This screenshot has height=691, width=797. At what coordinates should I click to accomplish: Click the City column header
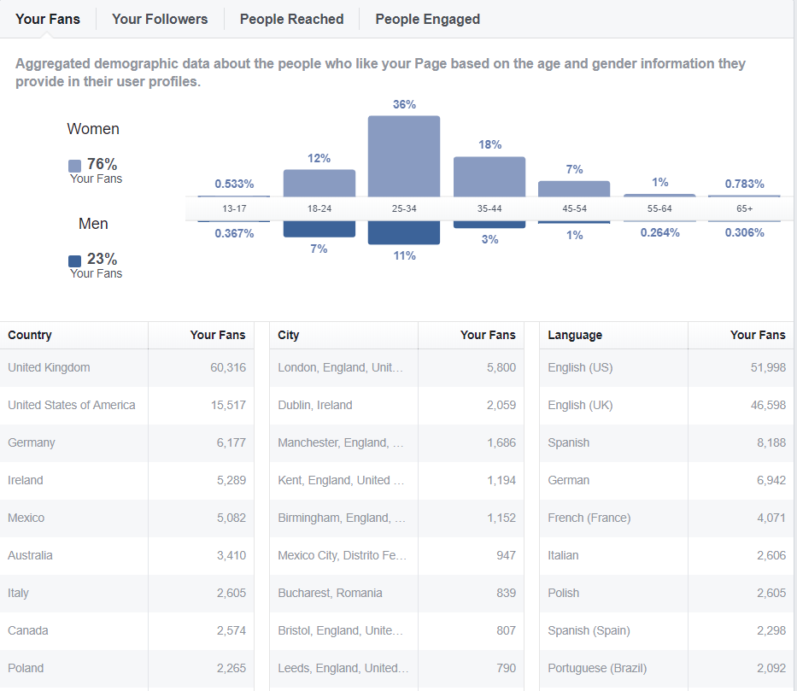[289, 335]
